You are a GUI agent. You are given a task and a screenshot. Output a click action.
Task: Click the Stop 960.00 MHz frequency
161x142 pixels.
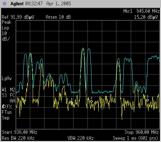click(x=142, y=132)
